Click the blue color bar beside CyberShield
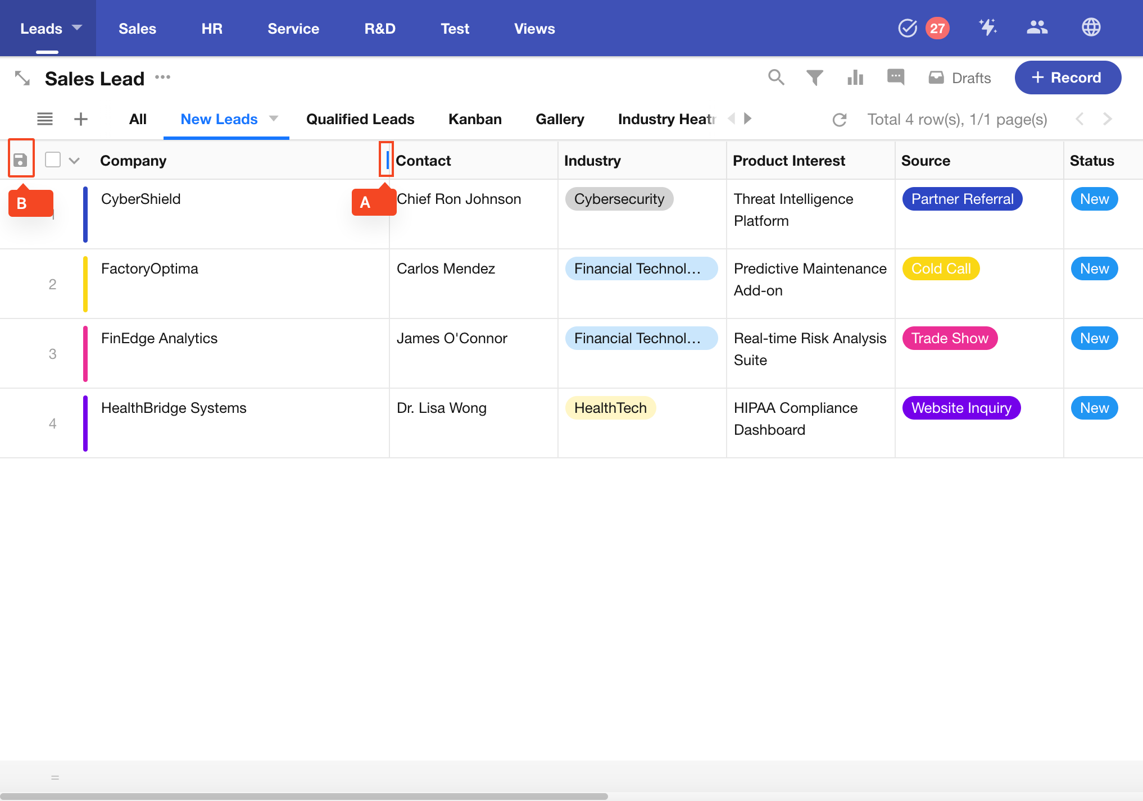Screen dimensions: 1143x801 coord(85,214)
